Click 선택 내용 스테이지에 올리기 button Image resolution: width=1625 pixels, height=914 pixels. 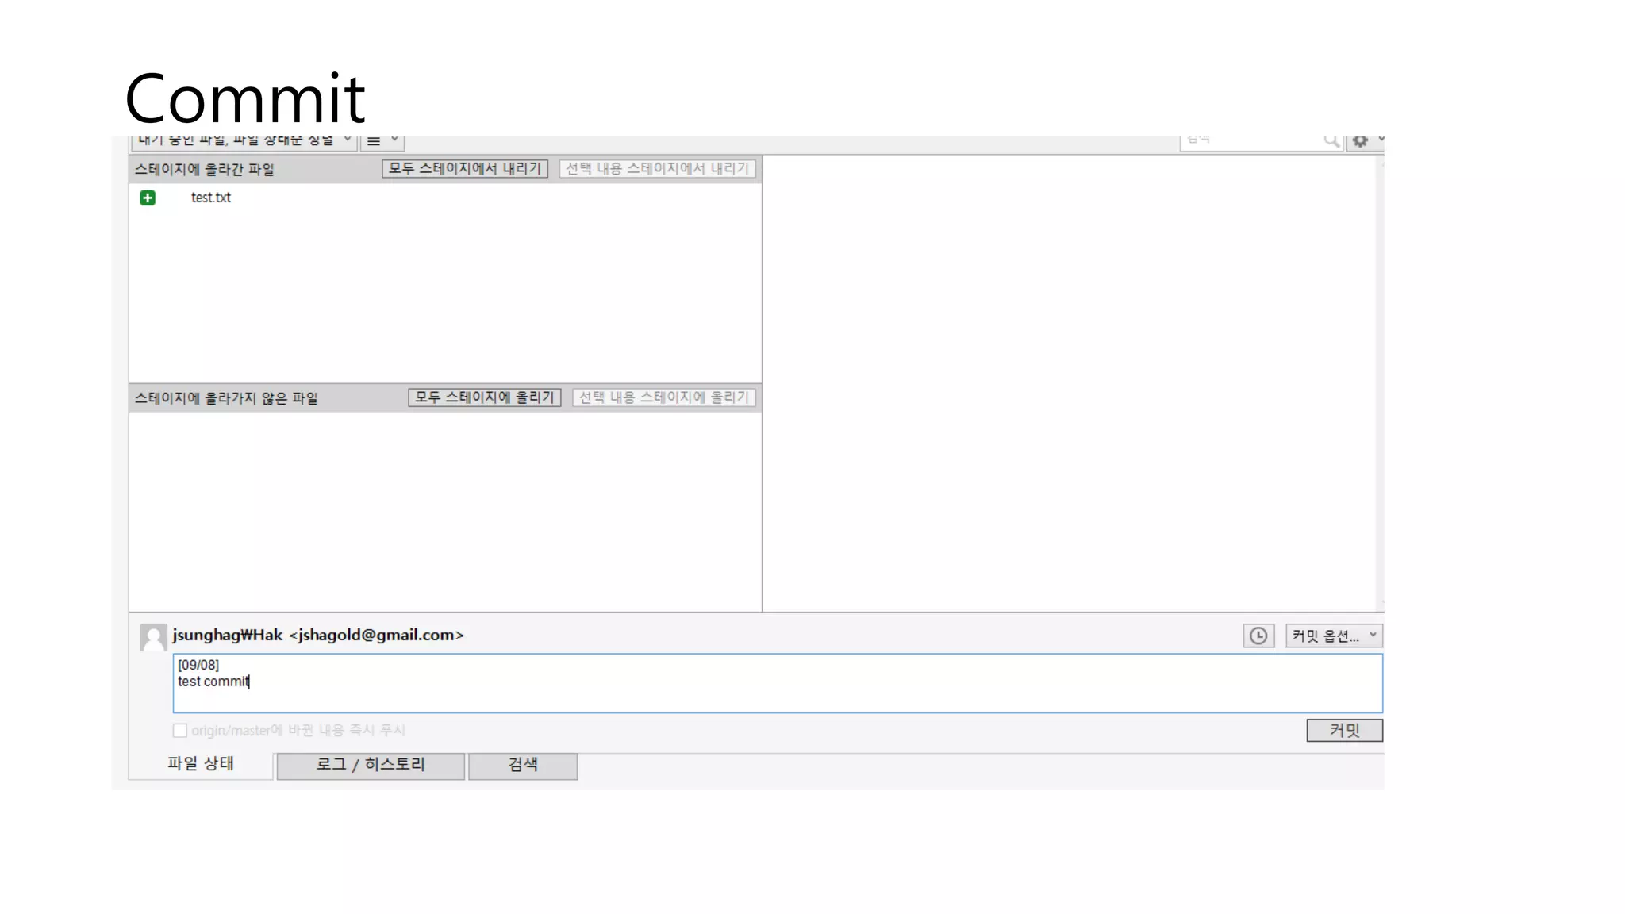pyautogui.click(x=663, y=397)
